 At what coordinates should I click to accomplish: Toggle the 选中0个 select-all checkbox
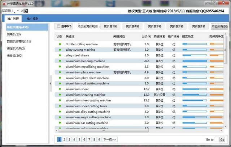pos(59,26)
